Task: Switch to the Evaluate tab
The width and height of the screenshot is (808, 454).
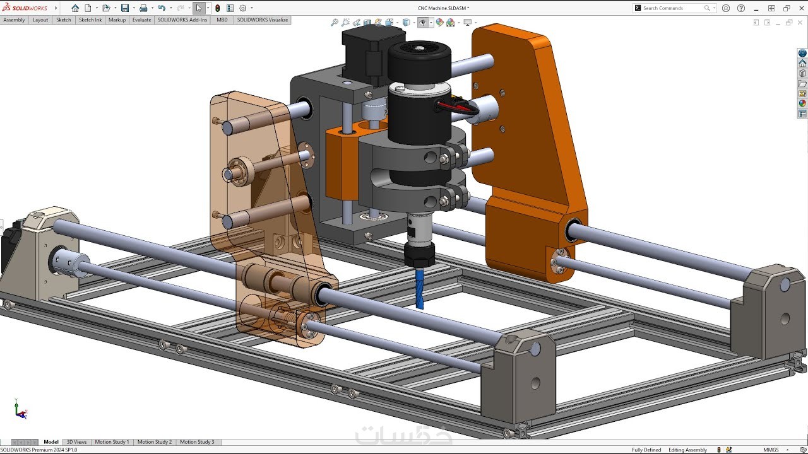Action: click(142, 20)
